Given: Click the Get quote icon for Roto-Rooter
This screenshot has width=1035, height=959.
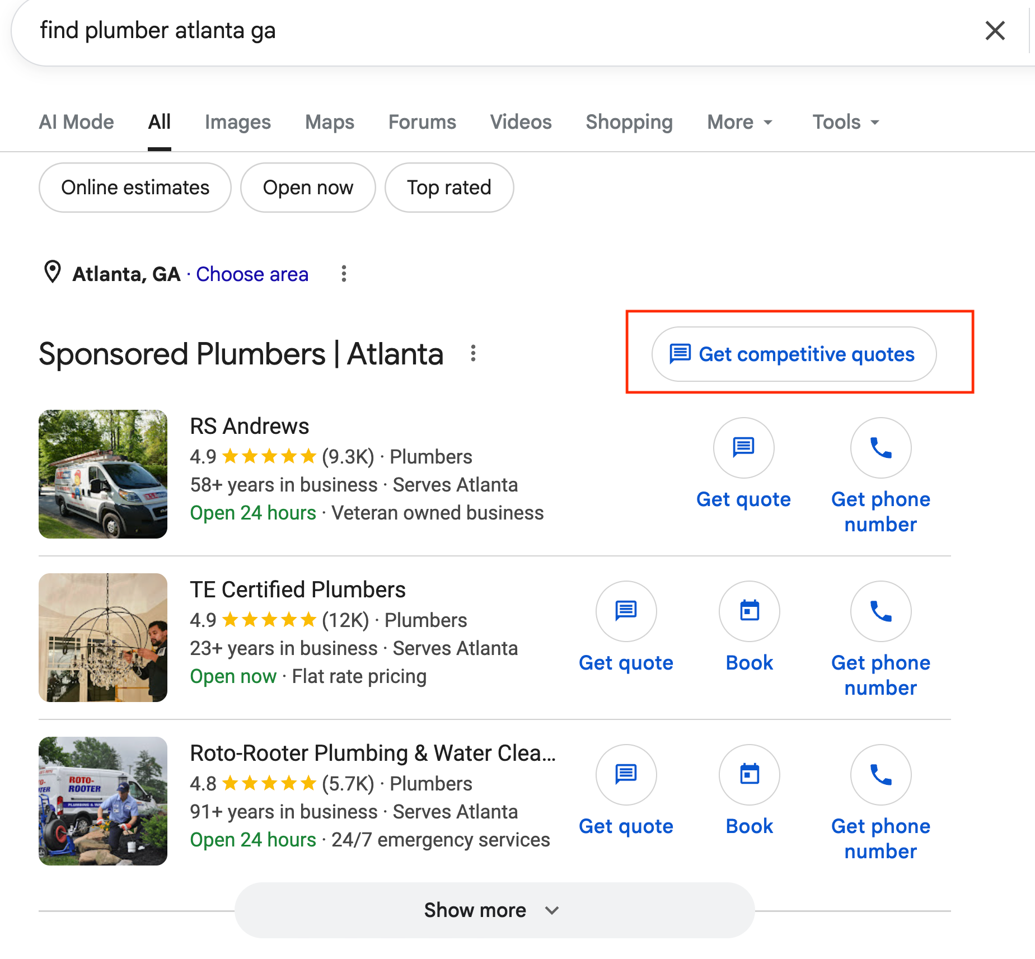Looking at the screenshot, I should [x=626, y=775].
